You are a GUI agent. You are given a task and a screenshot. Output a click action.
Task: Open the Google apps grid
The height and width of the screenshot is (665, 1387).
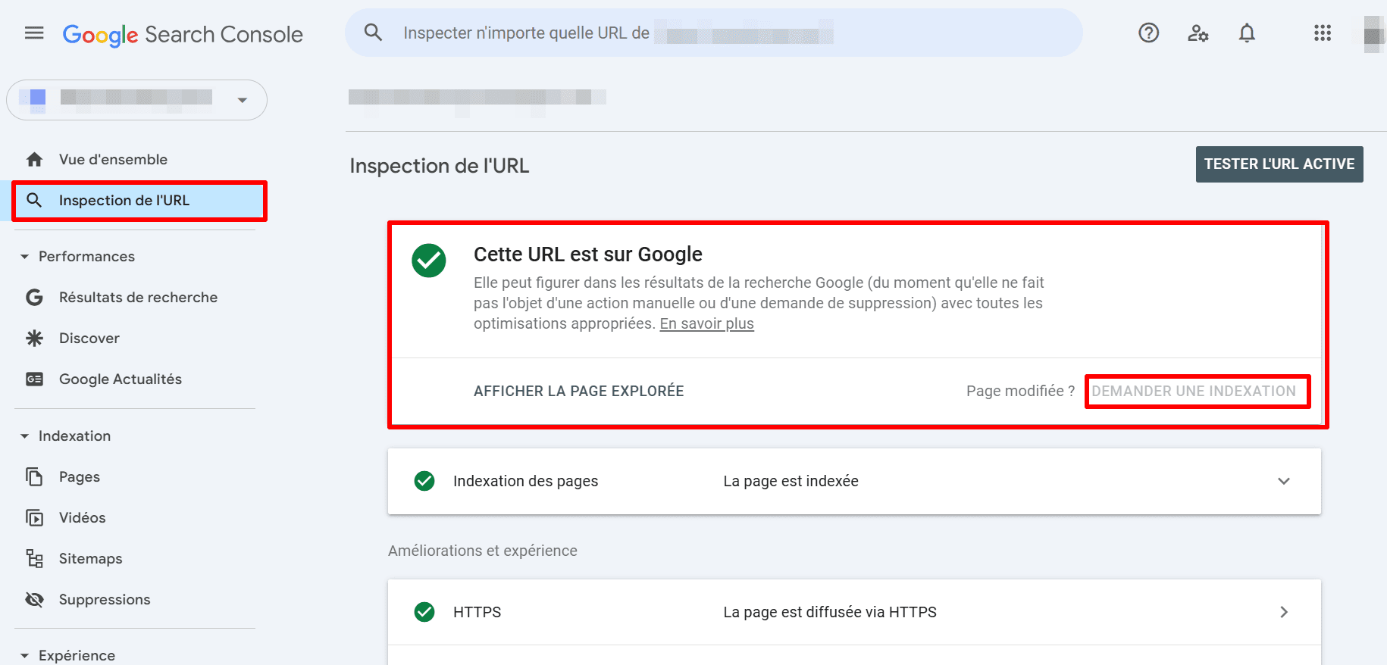click(x=1323, y=33)
